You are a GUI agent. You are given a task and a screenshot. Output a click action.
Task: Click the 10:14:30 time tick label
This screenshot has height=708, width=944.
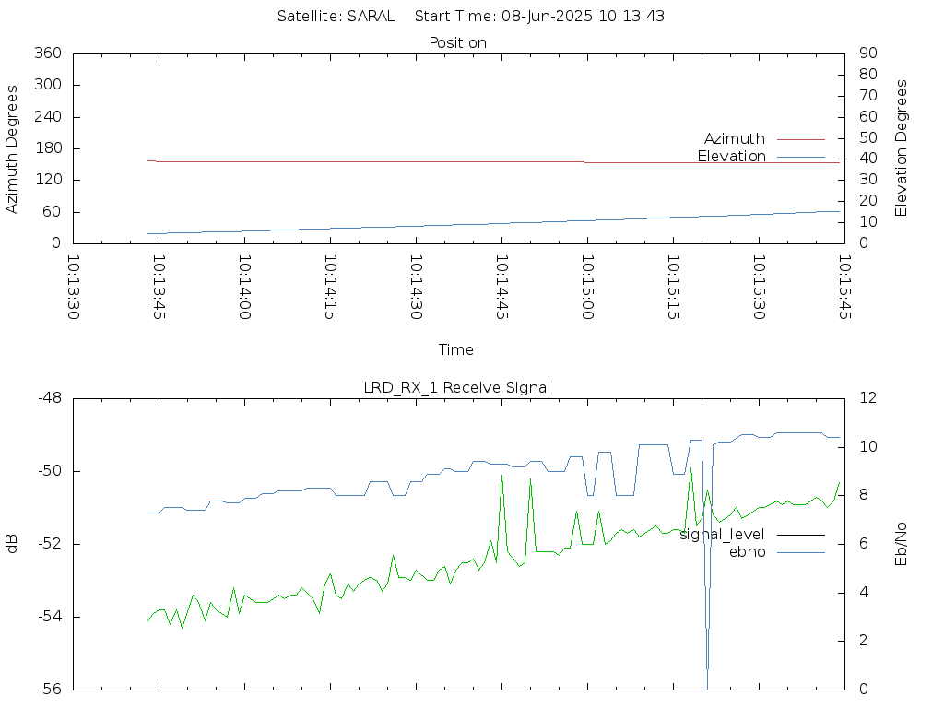click(416, 288)
